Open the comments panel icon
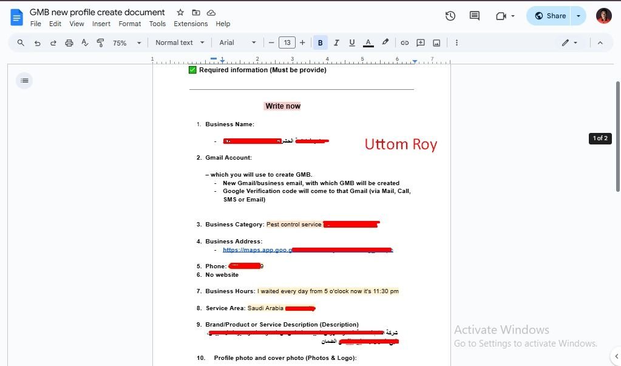This screenshot has width=621, height=366. coord(475,16)
